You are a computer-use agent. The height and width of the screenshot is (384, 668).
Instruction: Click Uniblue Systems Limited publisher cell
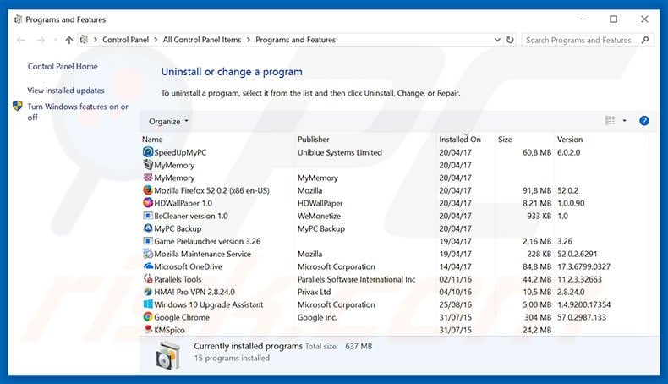point(340,152)
